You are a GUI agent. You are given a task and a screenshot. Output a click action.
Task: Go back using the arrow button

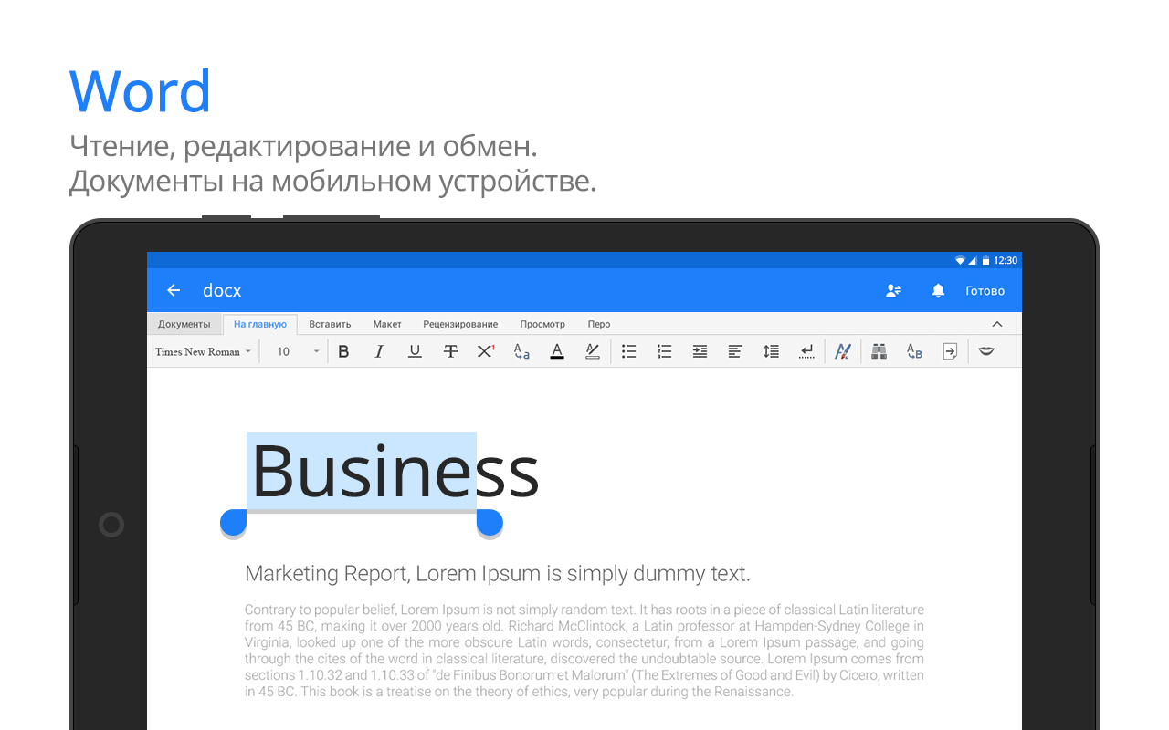[174, 290]
